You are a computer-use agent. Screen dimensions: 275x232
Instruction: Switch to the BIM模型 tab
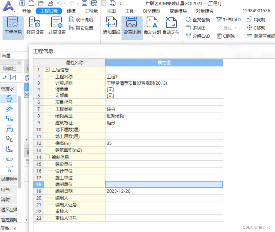pos(151,11)
